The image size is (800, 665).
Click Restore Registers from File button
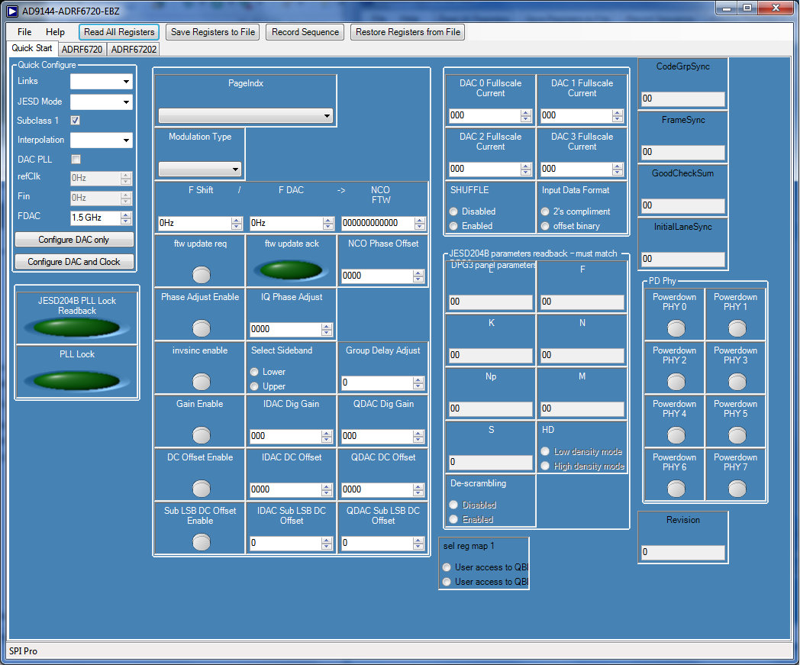(x=408, y=32)
